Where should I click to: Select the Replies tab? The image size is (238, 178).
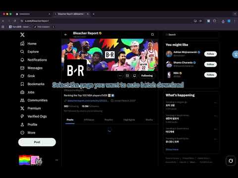tap(109, 120)
